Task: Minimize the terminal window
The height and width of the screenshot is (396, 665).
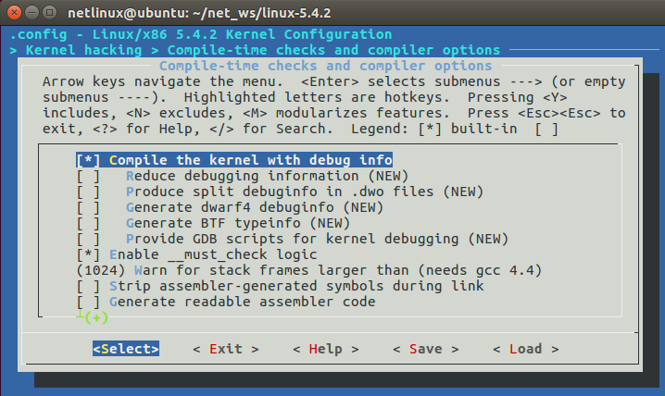Action: (31, 12)
